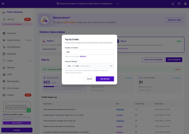Open Vibe AI in the sidebar

click(x=17, y=20)
